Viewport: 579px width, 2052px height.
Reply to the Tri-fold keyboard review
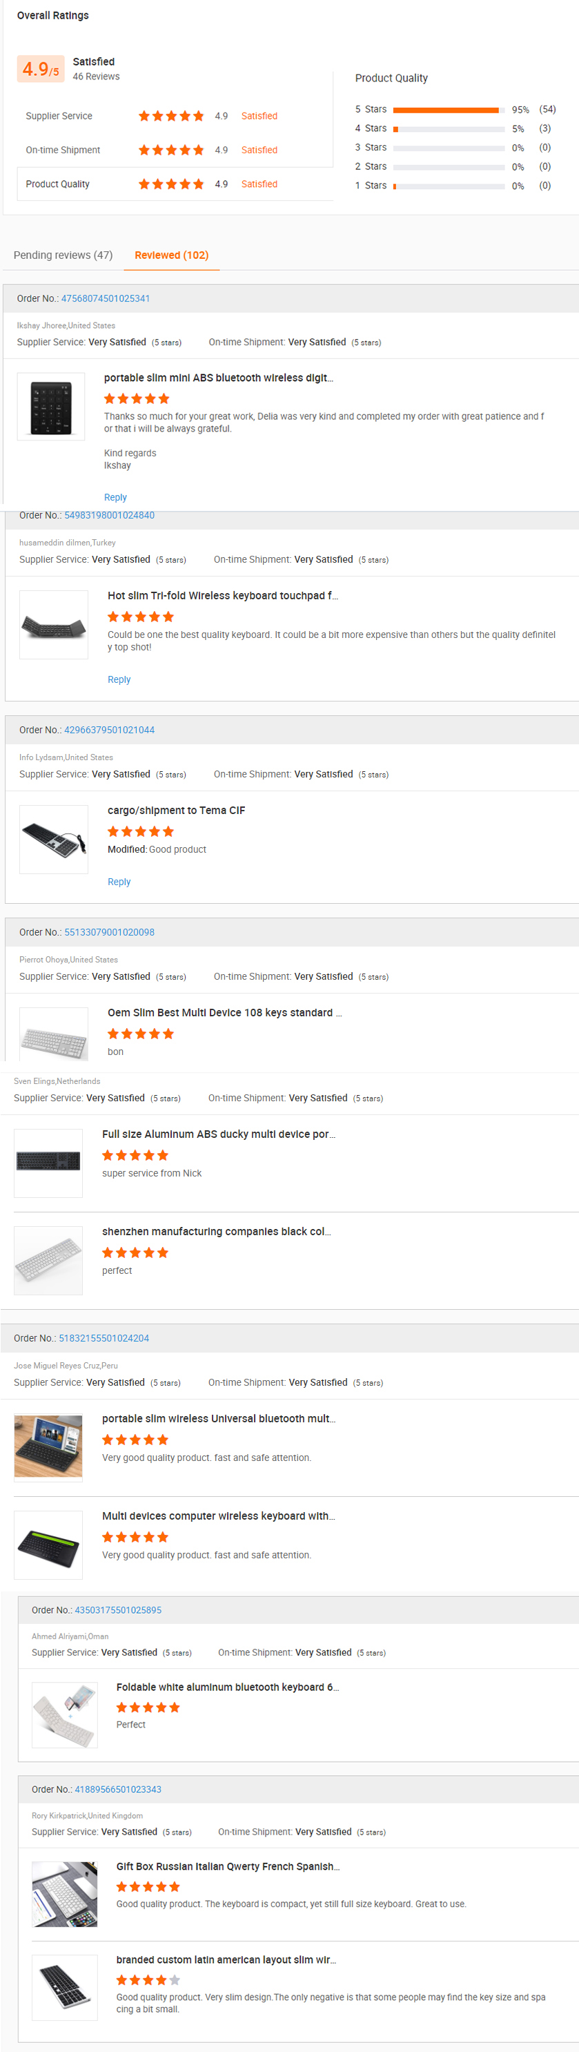119,679
